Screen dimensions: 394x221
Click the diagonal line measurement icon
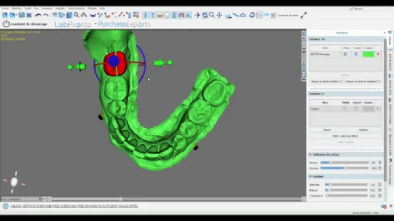click(x=235, y=15)
